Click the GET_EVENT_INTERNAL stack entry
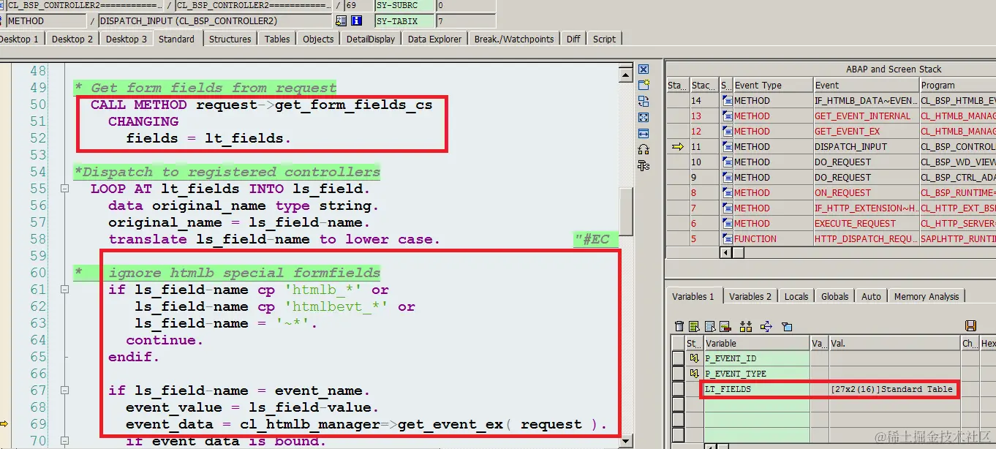The height and width of the screenshot is (449, 996). click(x=865, y=116)
